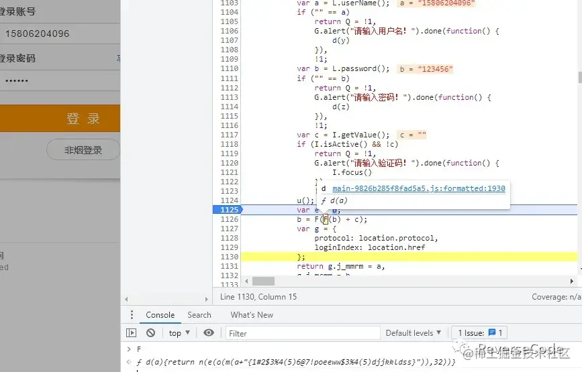This screenshot has height=372, width=582.
Task: Click the inline value a = "15806204096"
Action: [x=436, y=3]
